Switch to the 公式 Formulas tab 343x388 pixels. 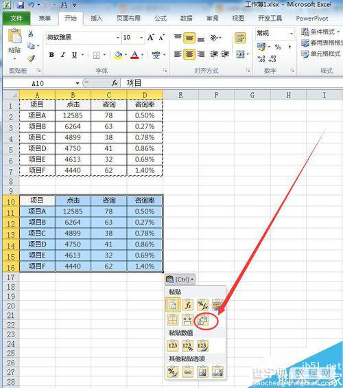coord(161,18)
